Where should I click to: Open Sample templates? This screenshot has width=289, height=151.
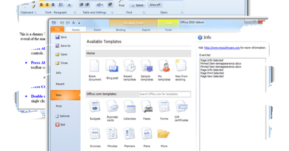pyautogui.click(x=147, y=70)
